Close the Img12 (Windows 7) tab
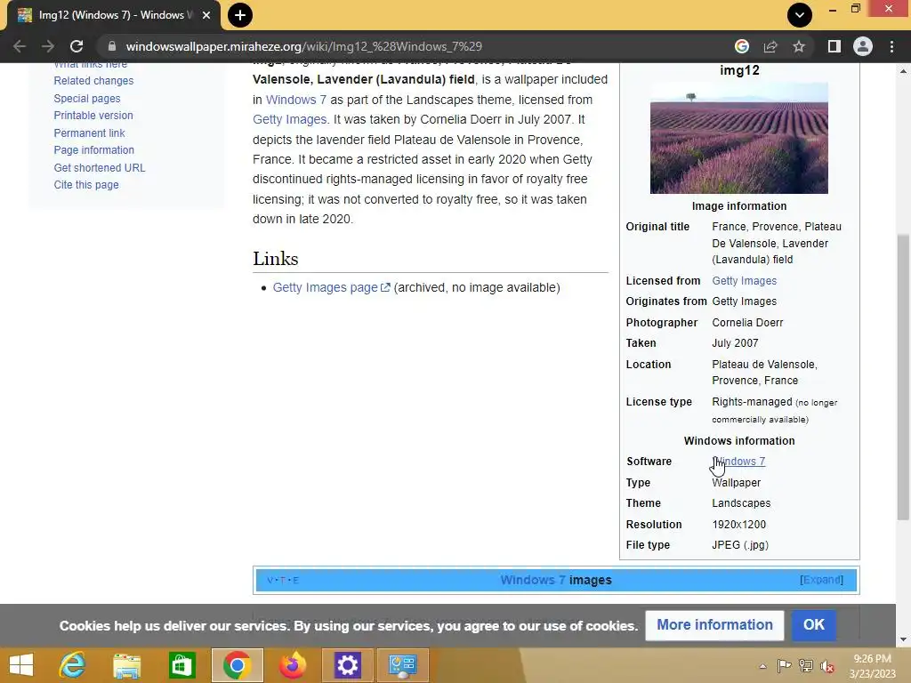 [x=206, y=15]
